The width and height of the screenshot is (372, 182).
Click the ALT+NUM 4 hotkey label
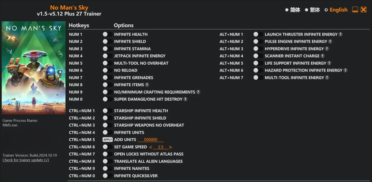pos(231,56)
